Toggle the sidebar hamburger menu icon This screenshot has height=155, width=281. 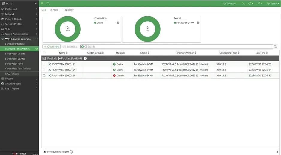click(42, 3)
